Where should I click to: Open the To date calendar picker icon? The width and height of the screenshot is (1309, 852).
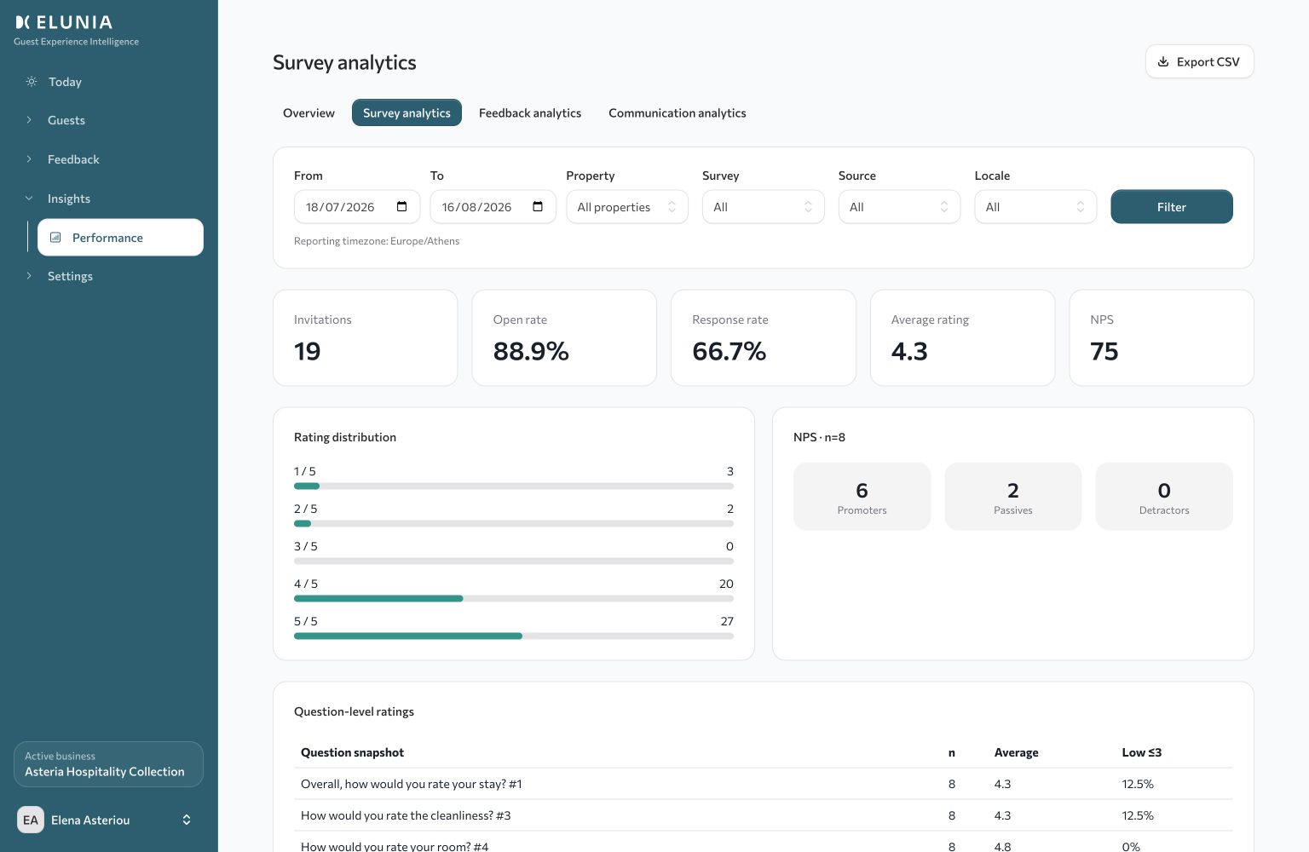(x=538, y=206)
